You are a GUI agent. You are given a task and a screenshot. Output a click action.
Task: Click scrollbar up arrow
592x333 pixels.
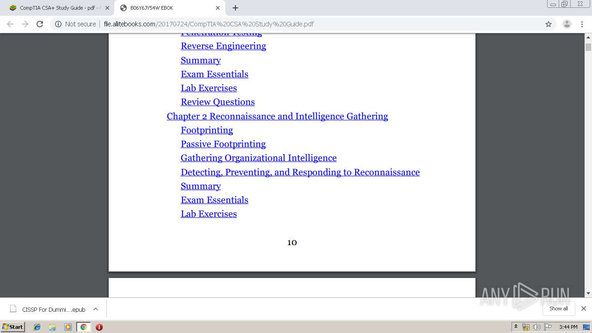588,37
